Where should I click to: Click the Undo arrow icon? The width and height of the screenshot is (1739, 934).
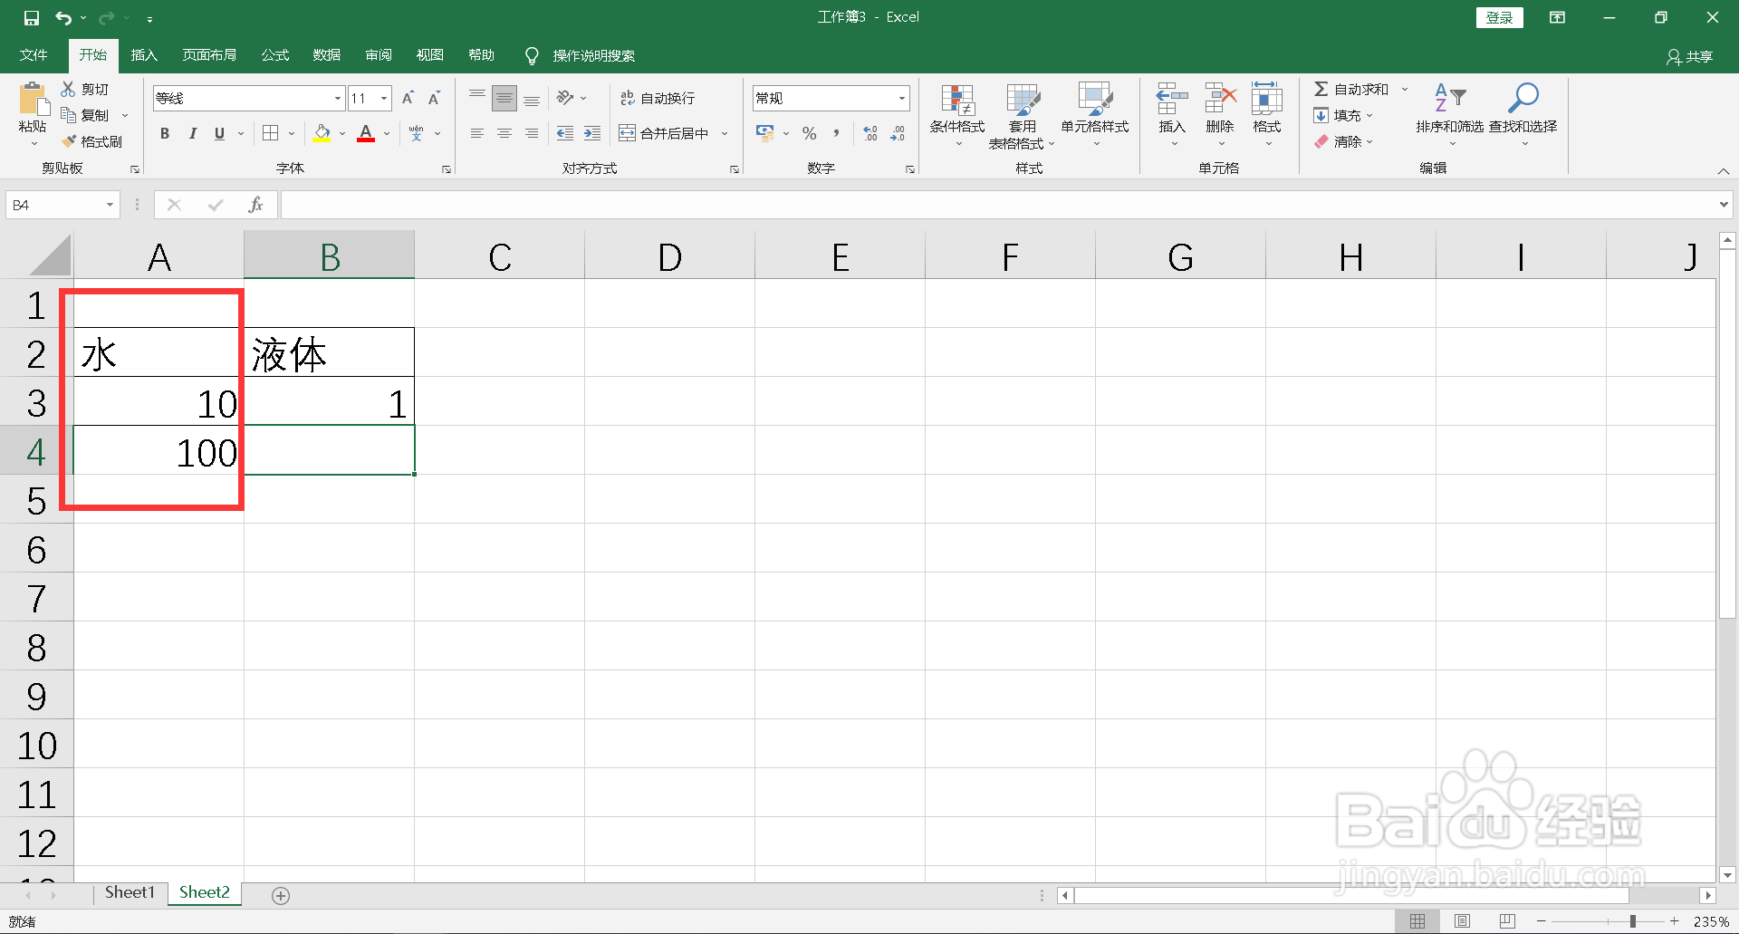63,18
